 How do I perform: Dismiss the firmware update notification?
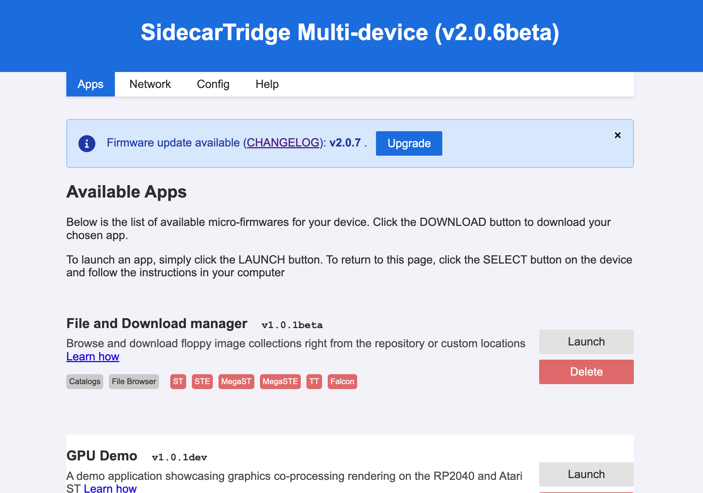618,135
